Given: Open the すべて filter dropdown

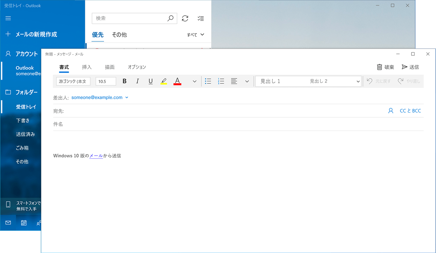Looking at the screenshot, I should point(196,35).
